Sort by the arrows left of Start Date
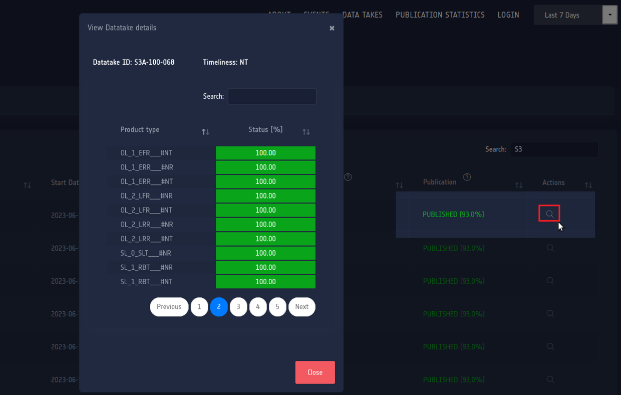 [x=28, y=185]
